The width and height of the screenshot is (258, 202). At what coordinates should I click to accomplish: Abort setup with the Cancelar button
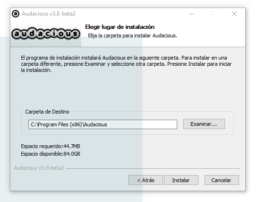(222, 180)
